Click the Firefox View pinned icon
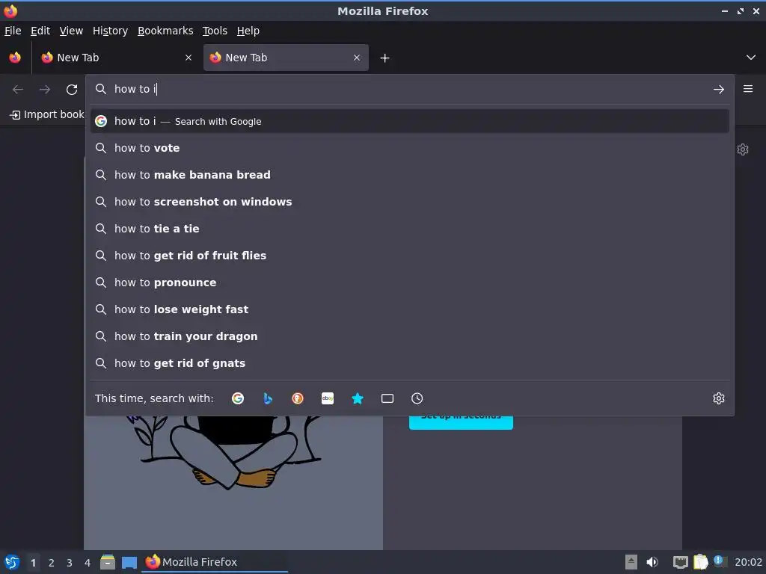The image size is (766, 574). click(15, 58)
